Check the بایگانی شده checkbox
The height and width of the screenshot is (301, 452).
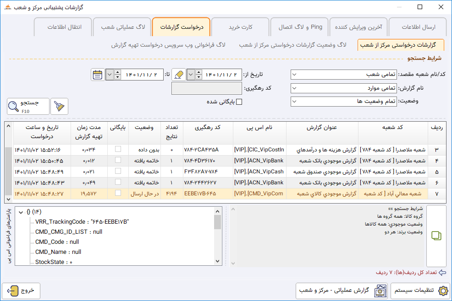click(x=239, y=102)
